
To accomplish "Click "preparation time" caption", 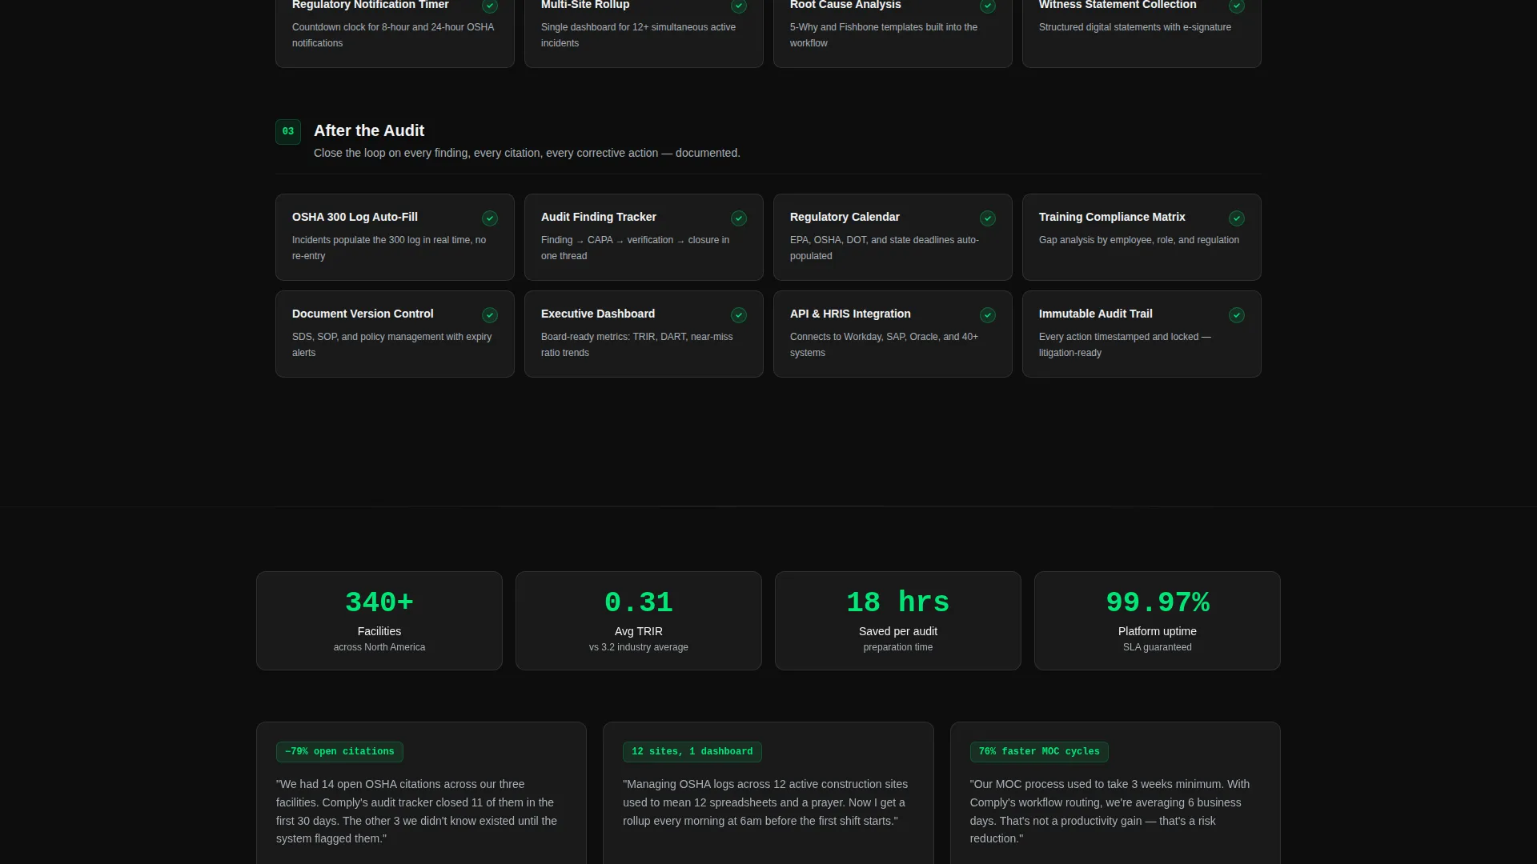I will pyautogui.click(x=898, y=647).
